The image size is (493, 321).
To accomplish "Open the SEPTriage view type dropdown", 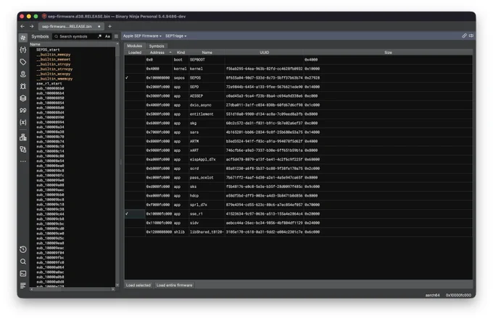I will 175,36.
